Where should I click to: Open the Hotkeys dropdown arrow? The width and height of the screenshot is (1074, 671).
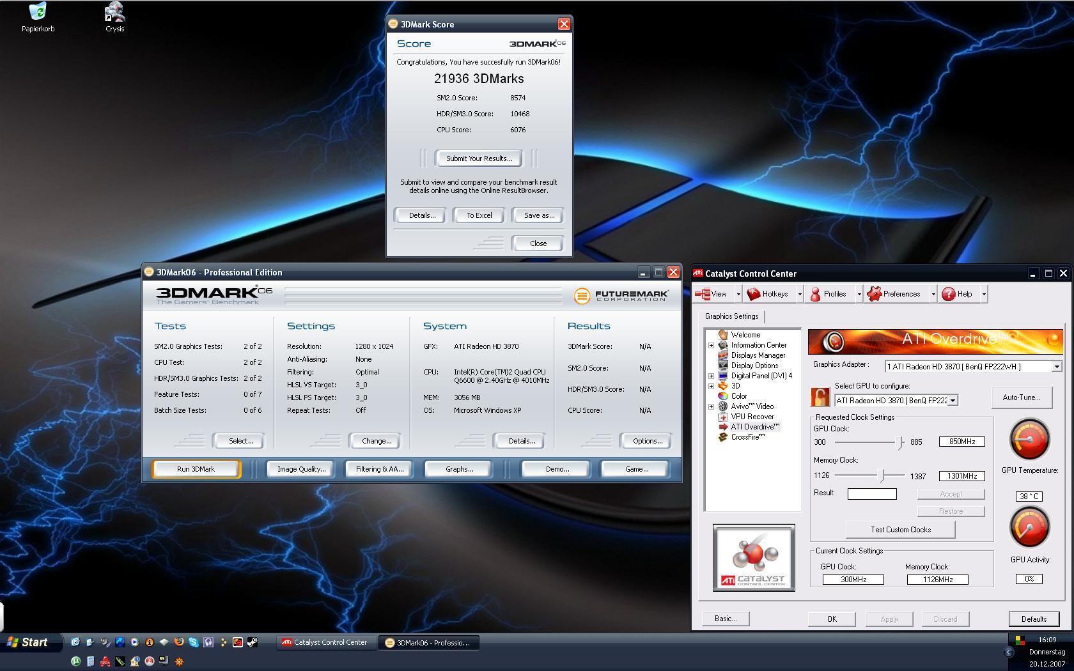(799, 294)
